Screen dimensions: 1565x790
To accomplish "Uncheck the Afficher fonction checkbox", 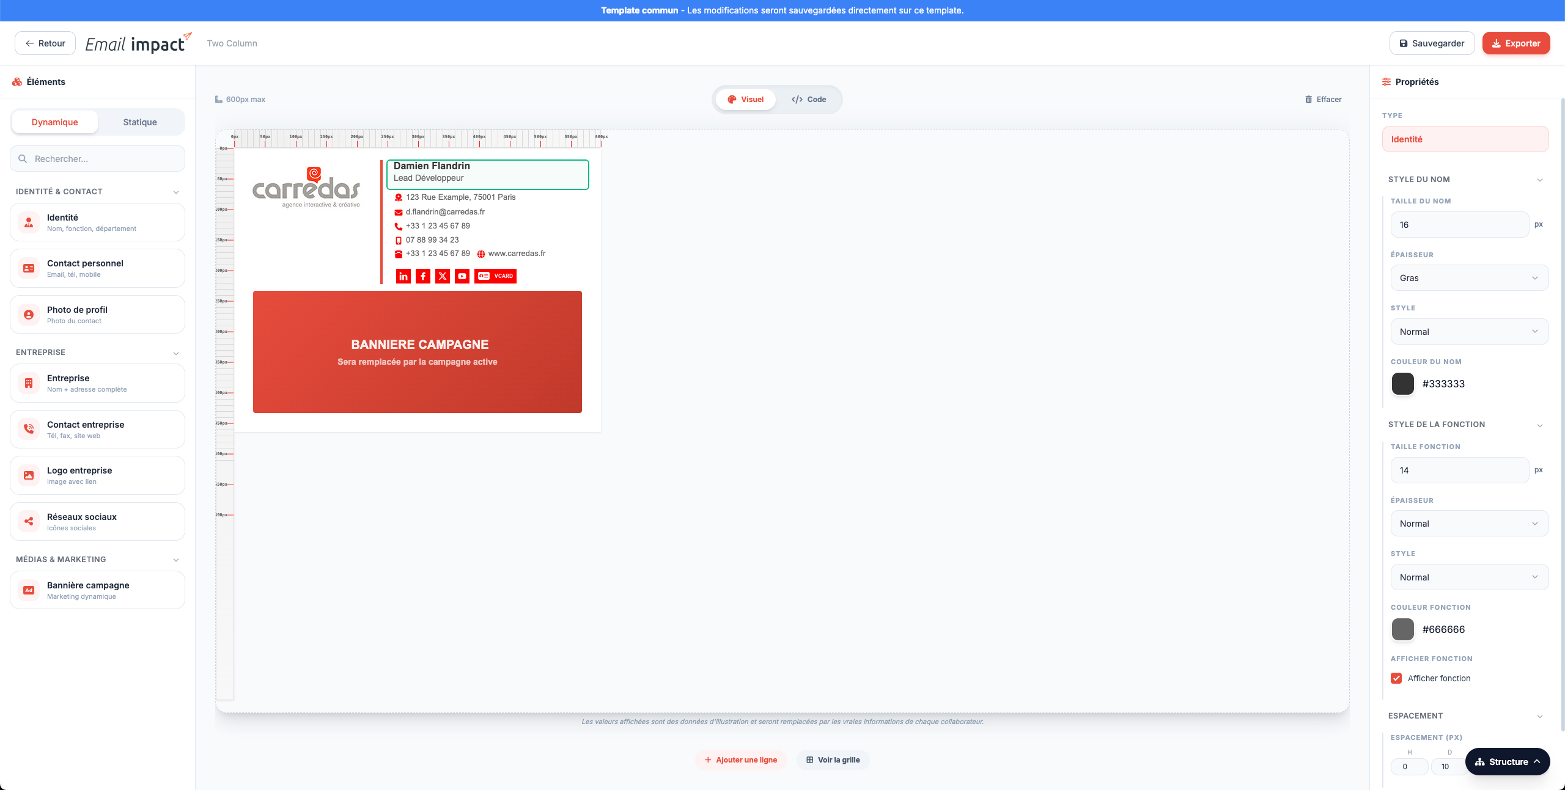I will click(x=1396, y=678).
